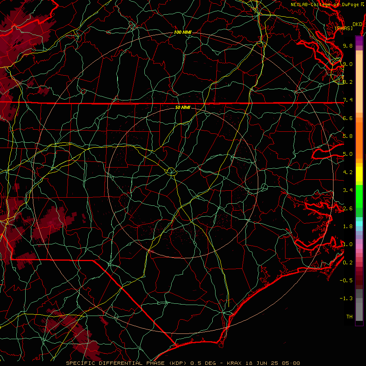Click the 8.2 scale value

point(348,82)
